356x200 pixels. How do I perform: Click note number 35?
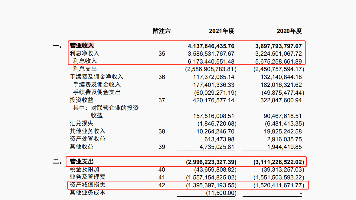[x=162, y=54]
